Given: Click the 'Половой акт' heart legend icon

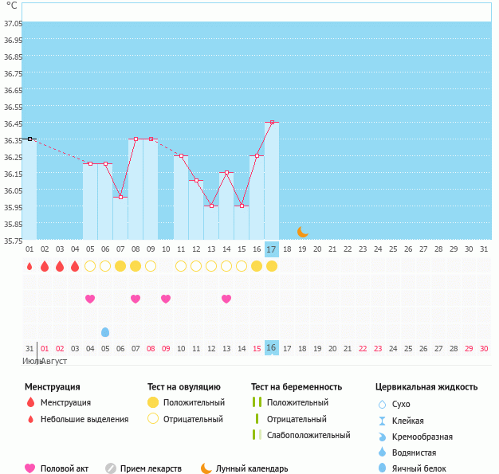Looking at the screenshot, I should coord(30,468).
